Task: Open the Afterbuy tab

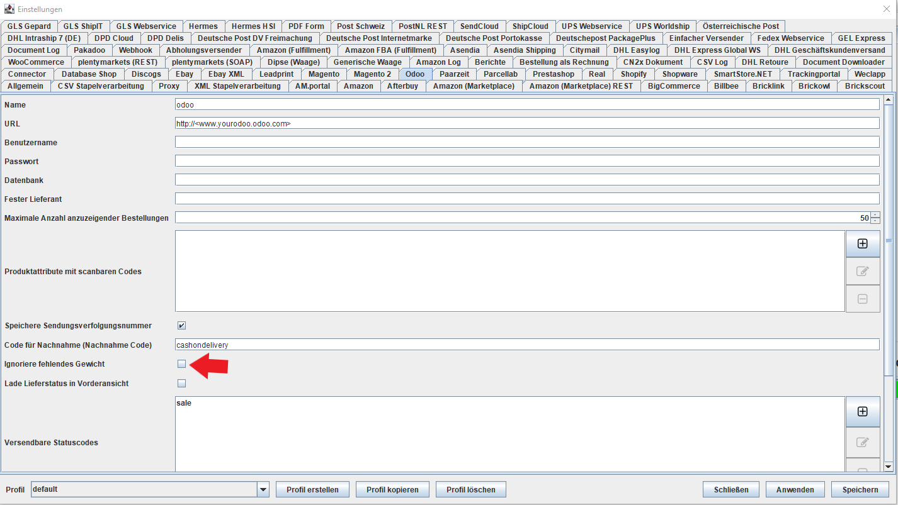Action: 402,86
